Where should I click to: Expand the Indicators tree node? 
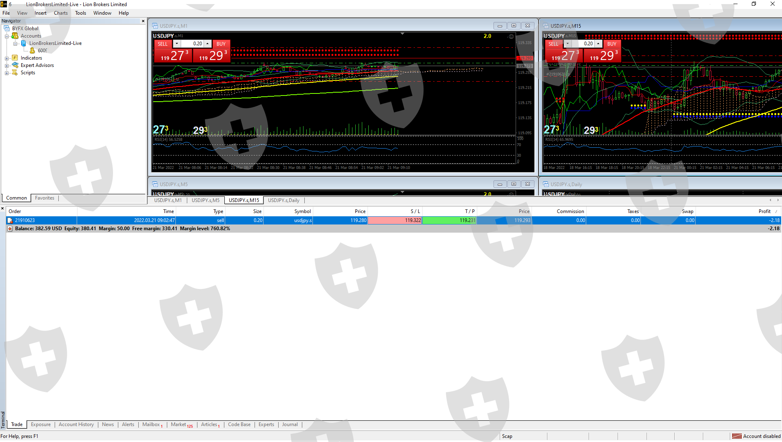(7, 58)
